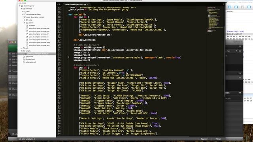Open README.md in the sidebar
The image size is (253, 142).
[30, 59]
